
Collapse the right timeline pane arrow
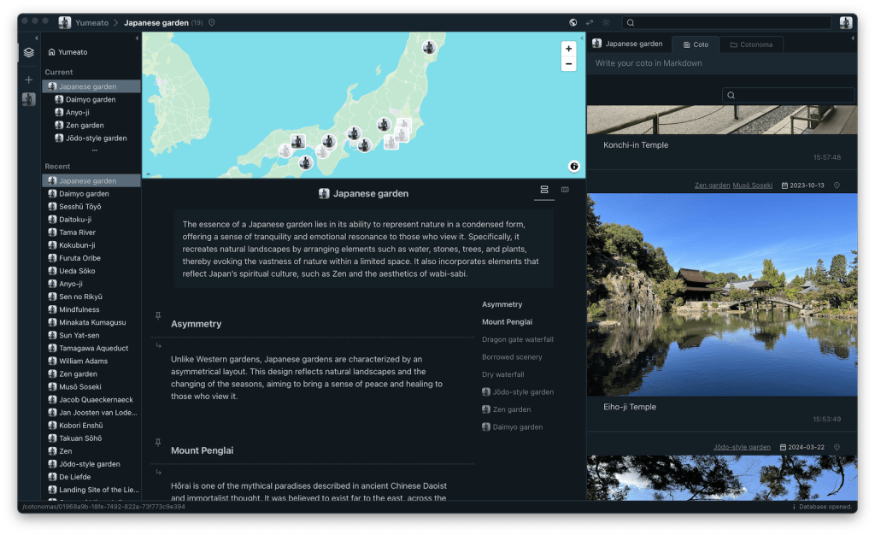click(x=853, y=38)
